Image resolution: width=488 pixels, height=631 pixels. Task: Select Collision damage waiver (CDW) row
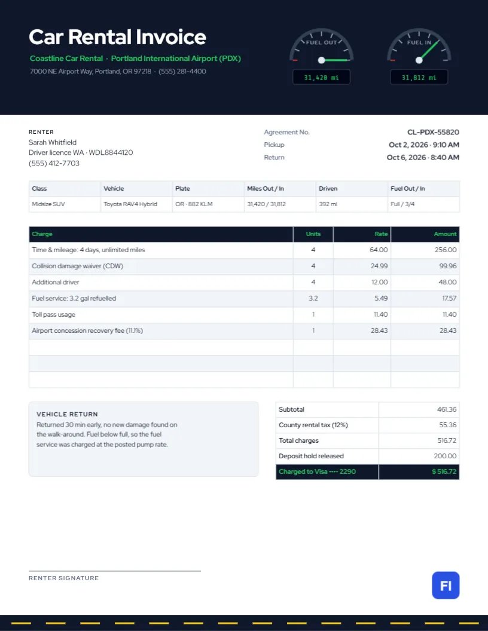pyautogui.click(x=244, y=266)
